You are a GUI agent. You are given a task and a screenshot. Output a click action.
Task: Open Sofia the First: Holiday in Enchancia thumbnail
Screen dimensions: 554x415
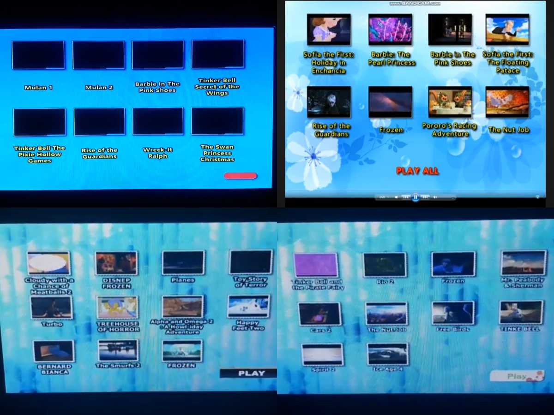point(328,29)
